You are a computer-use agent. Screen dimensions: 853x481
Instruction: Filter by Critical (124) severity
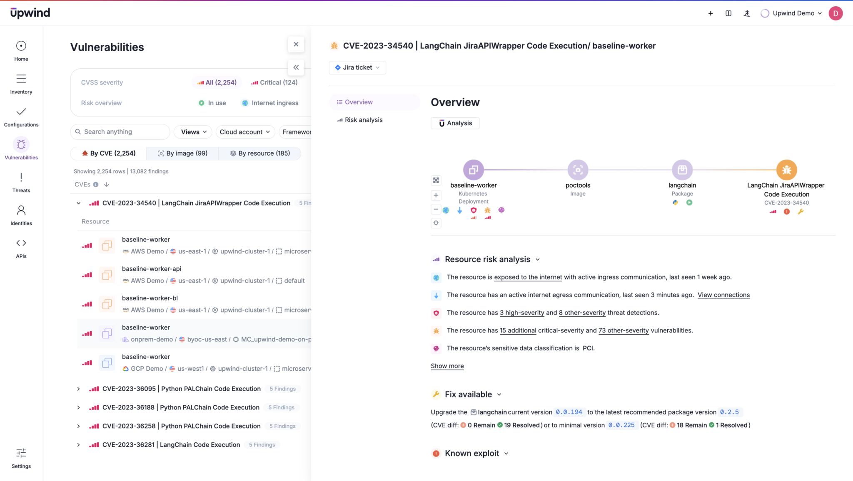point(274,83)
